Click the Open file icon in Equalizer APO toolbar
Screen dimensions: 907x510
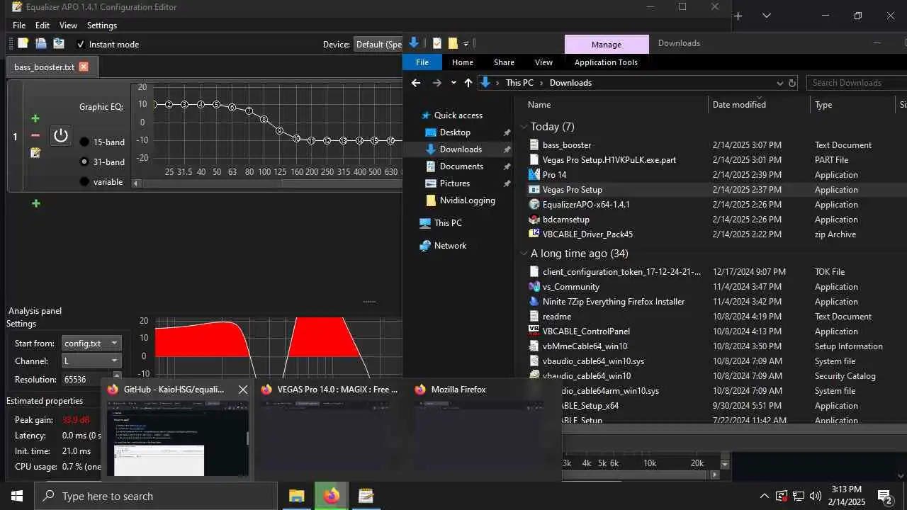pyautogui.click(x=41, y=44)
